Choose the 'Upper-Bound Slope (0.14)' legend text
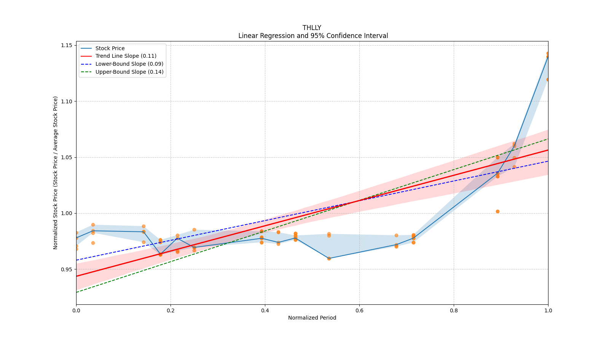Image resolution: width=609 pixels, height=342 pixels. (x=129, y=72)
